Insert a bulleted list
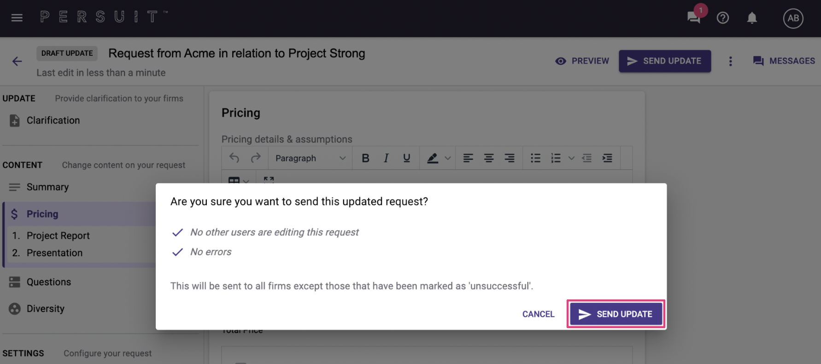The width and height of the screenshot is (821, 364). tap(535, 158)
